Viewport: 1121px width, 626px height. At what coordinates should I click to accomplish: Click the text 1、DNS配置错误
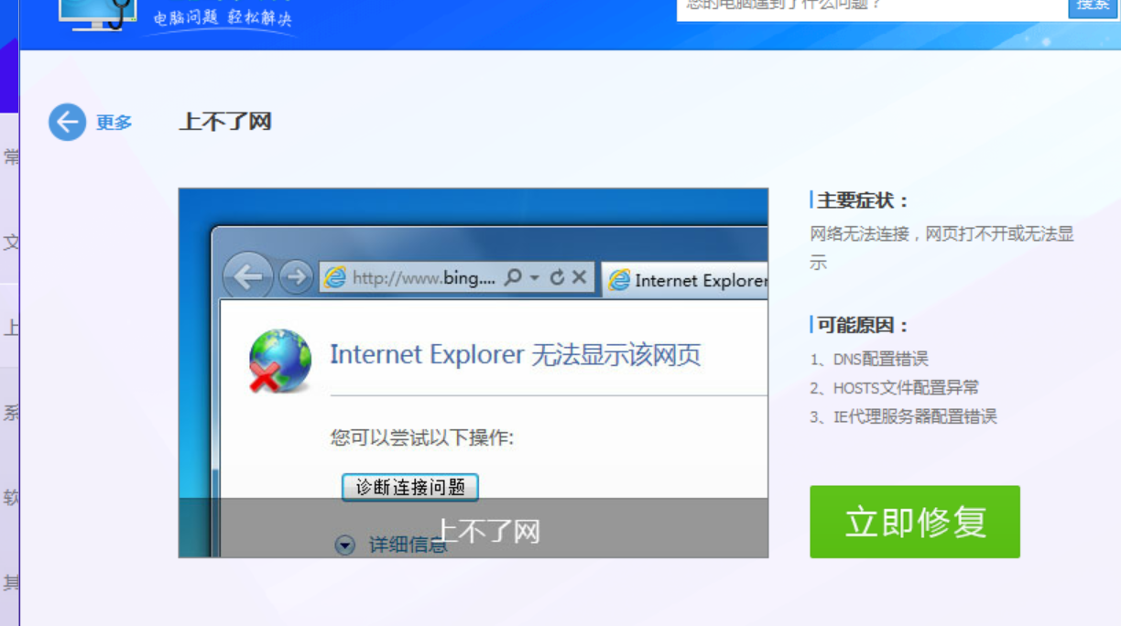(x=869, y=360)
